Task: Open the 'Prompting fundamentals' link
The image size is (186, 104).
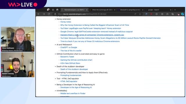Action: [x=71, y=75]
